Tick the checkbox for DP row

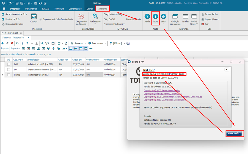tap(9, 70)
